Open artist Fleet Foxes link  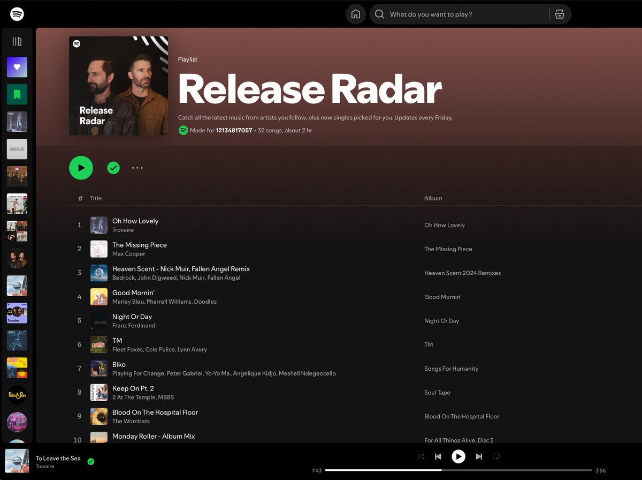tap(127, 349)
